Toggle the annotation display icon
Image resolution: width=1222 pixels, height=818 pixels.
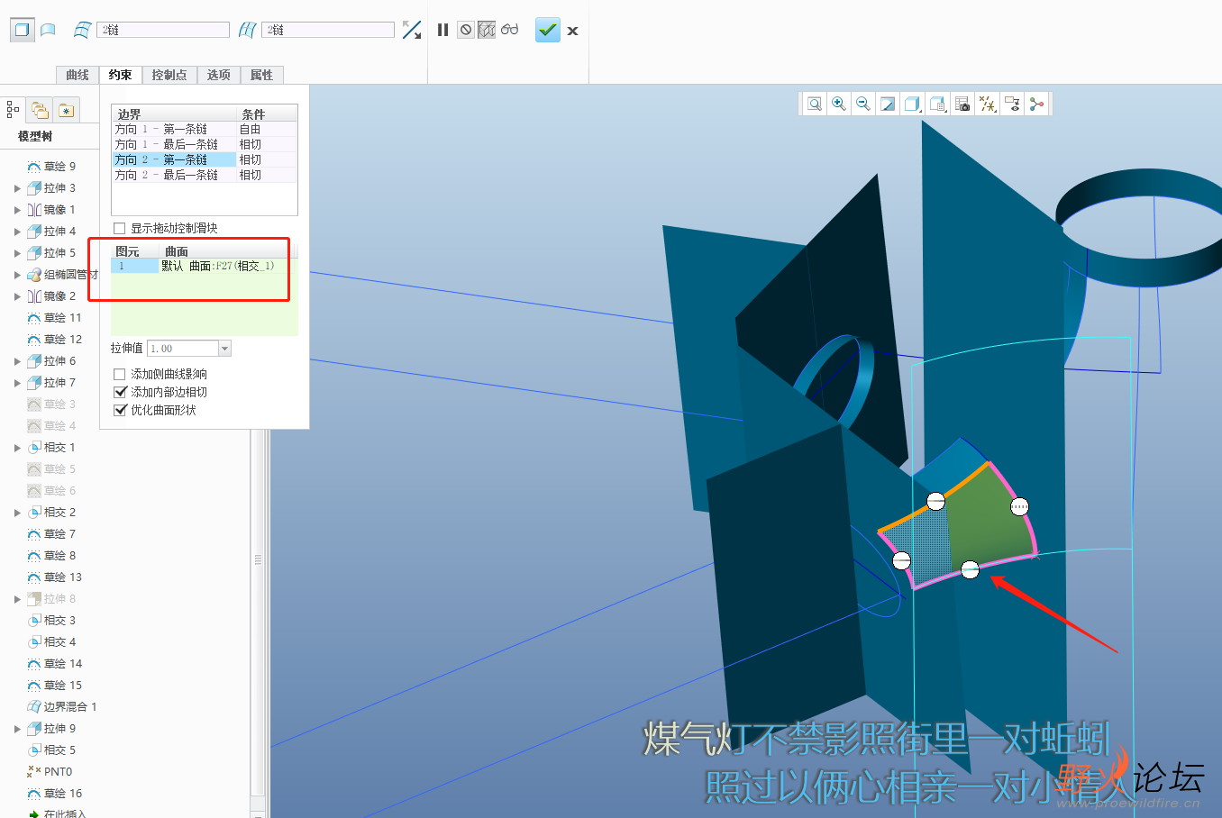(x=1012, y=104)
